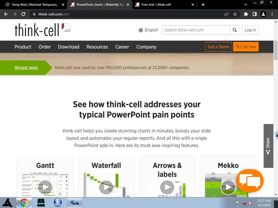Screen dimensions: 278x208
Task: Click the magnifier search button
Action: tap(235, 30)
